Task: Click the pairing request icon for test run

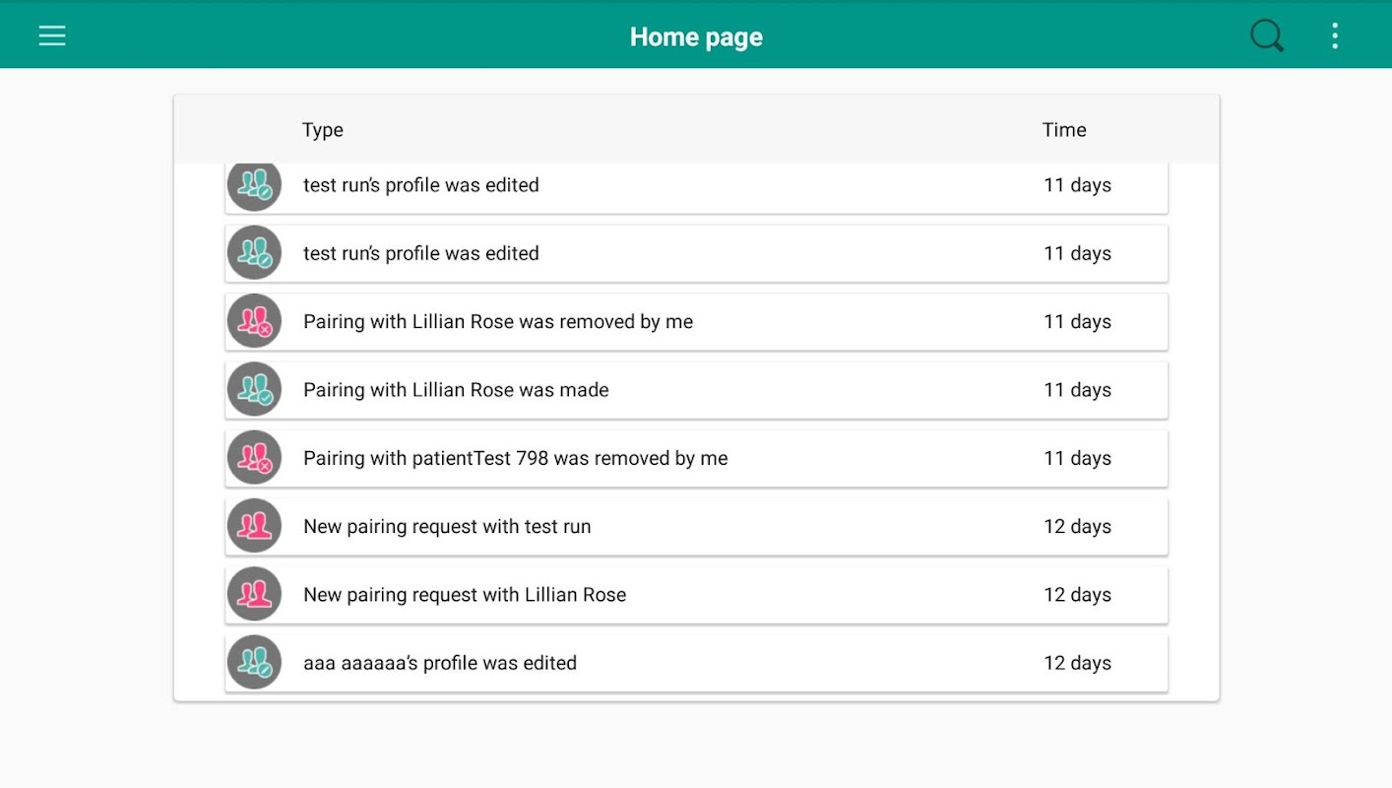Action: 254,526
